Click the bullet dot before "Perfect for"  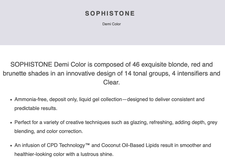click(x=11, y=123)
